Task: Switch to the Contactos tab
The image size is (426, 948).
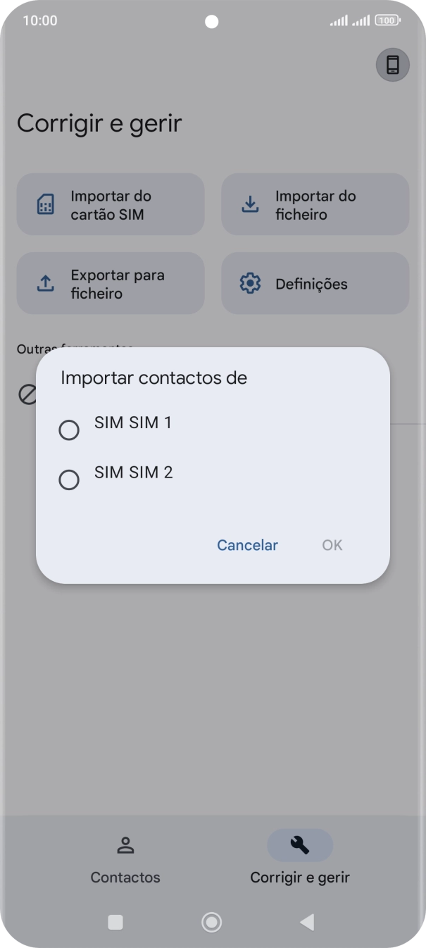Action: tap(125, 858)
